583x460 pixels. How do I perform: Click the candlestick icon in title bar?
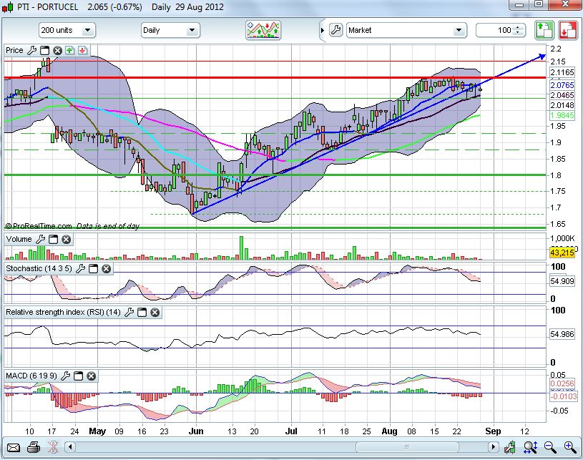(x=7, y=7)
